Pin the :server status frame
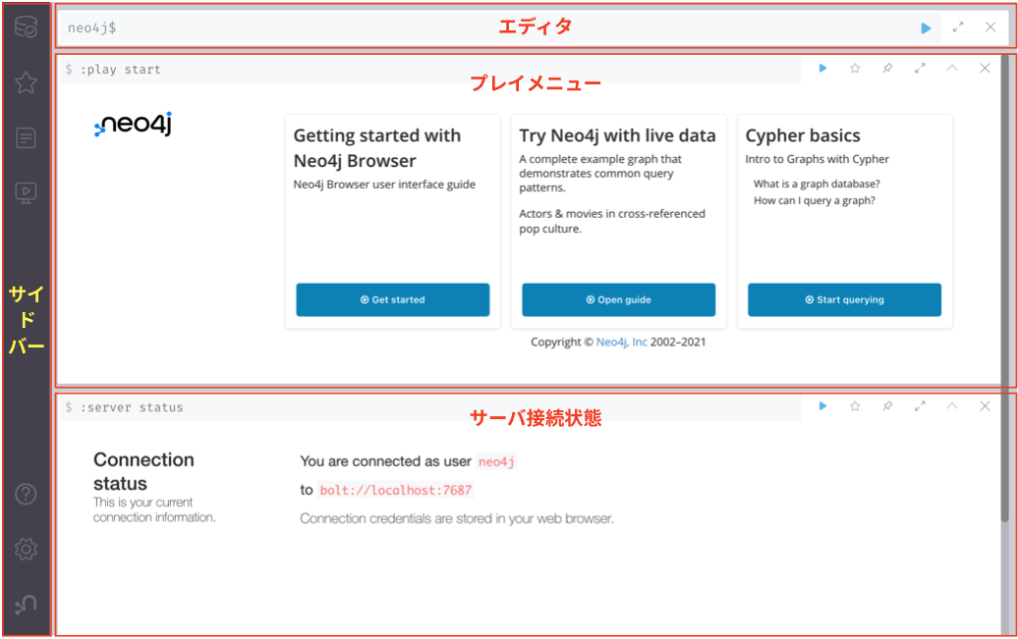Image resolution: width=1018 pixels, height=639 pixels. (x=887, y=406)
